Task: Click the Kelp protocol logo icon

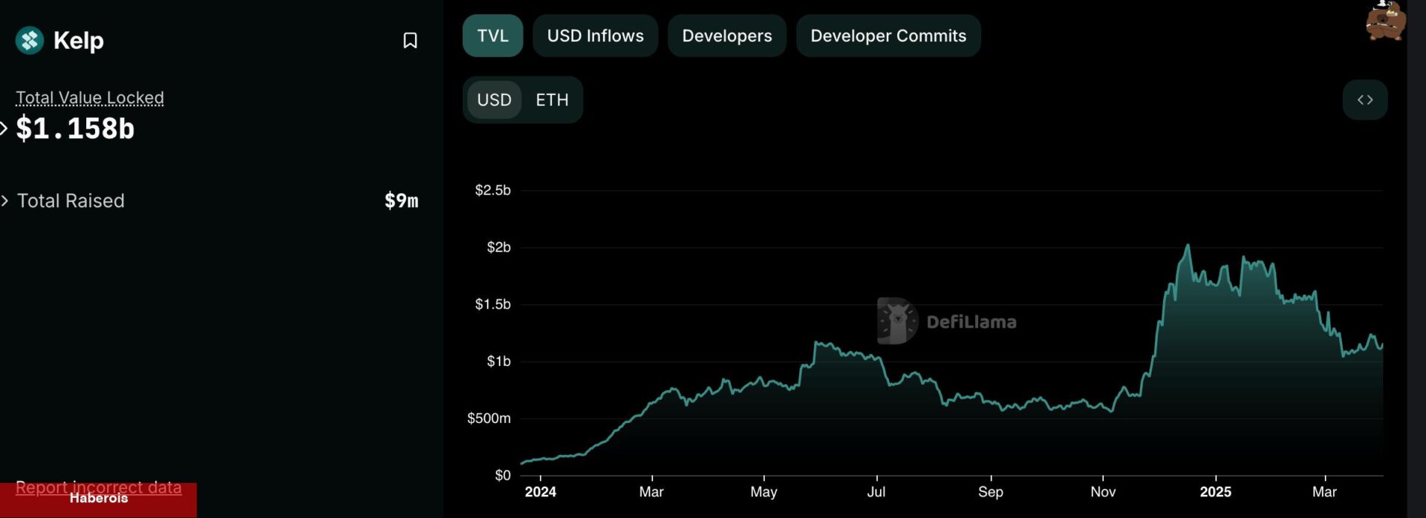Action: click(x=30, y=40)
